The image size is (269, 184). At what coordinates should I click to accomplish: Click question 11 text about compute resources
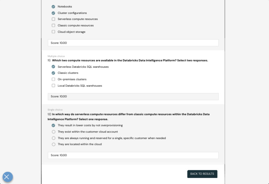(130, 61)
